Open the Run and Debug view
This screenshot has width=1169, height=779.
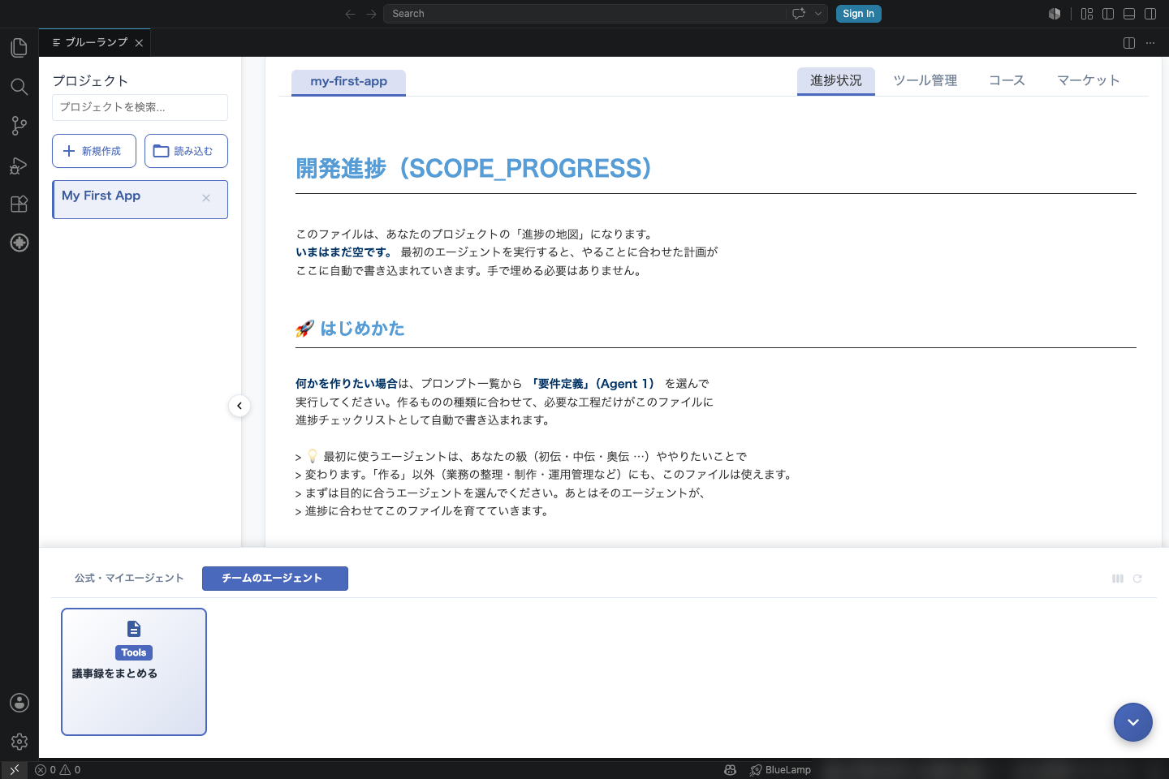click(19, 165)
